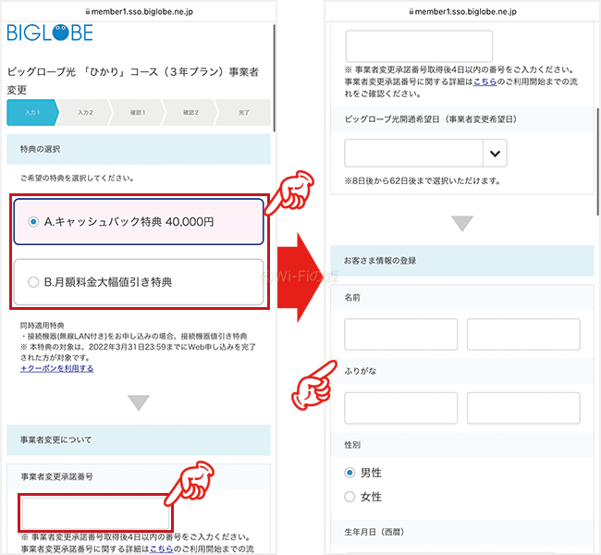Viewport: 601px width, 555px height.
Task: Click 性別 label
Action: coord(352,445)
